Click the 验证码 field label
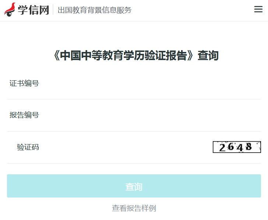The width and height of the screenshot is (268, 220). (x=28, y=147)
